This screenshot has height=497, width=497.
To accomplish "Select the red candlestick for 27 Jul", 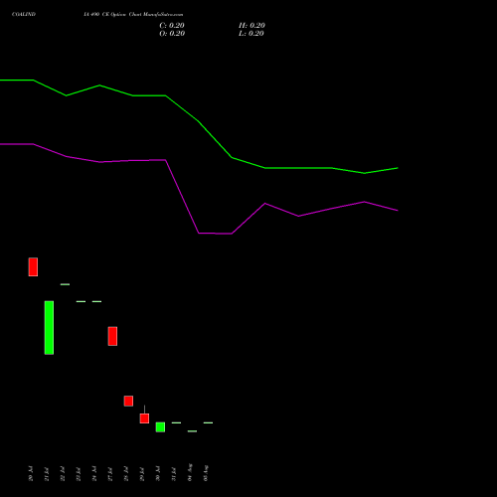I will point(112,336).
